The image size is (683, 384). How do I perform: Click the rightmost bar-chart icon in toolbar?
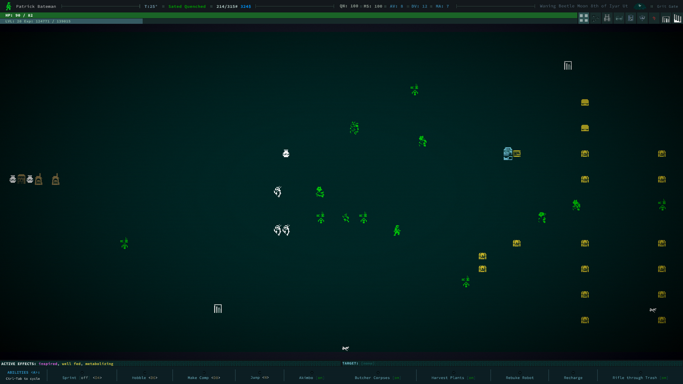coord(677,18)
